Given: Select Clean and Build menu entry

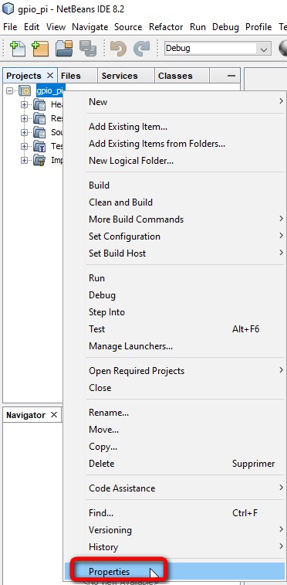Looking at the screenshot, I should (x=120, y=202).
